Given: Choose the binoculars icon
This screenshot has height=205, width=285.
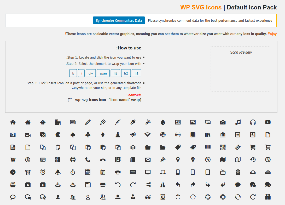Looking at the screenshot, I should [268, 197].
